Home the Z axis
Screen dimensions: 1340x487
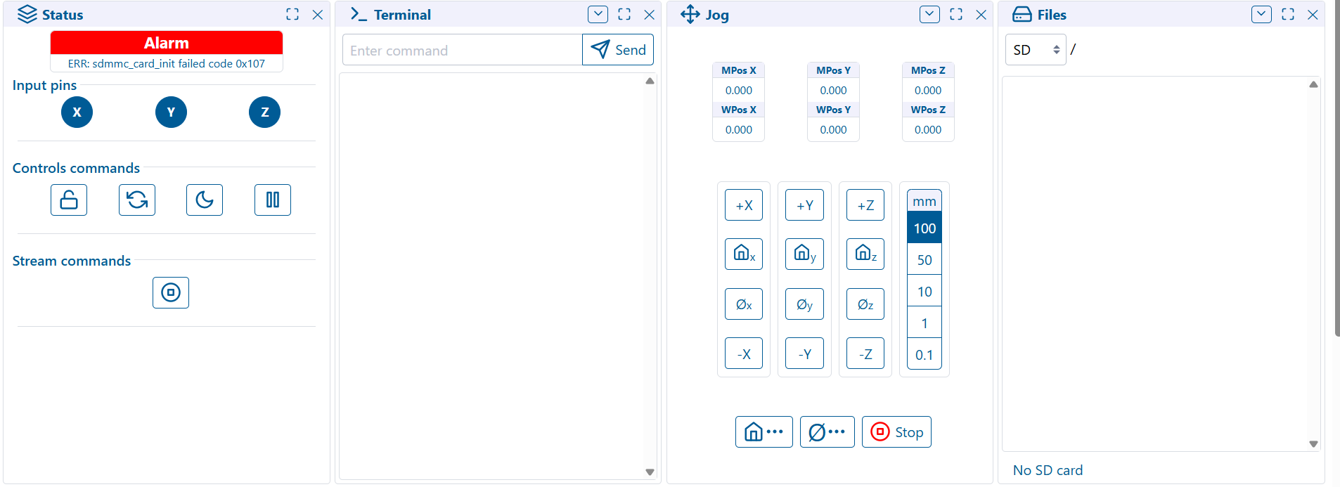865,254
